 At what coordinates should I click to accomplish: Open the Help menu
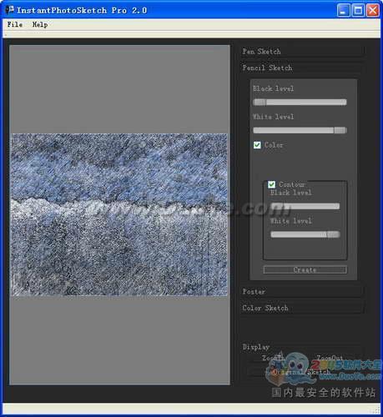point(40,24)
